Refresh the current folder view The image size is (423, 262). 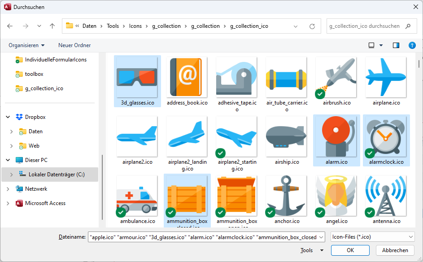point(312,26)
